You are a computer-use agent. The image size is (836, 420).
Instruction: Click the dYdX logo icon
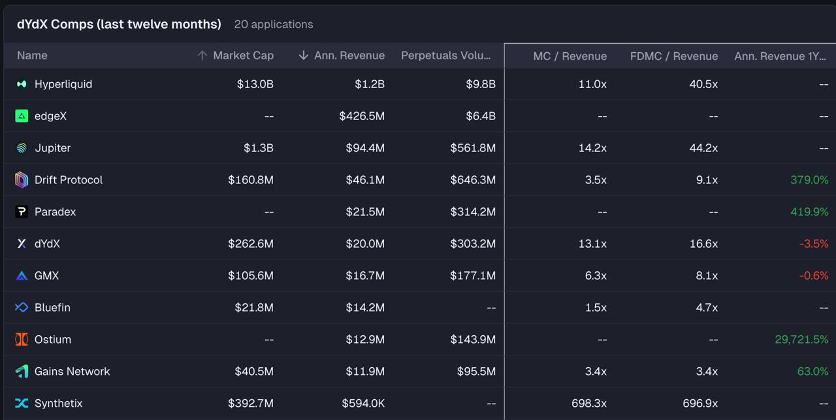click(22, 244)
